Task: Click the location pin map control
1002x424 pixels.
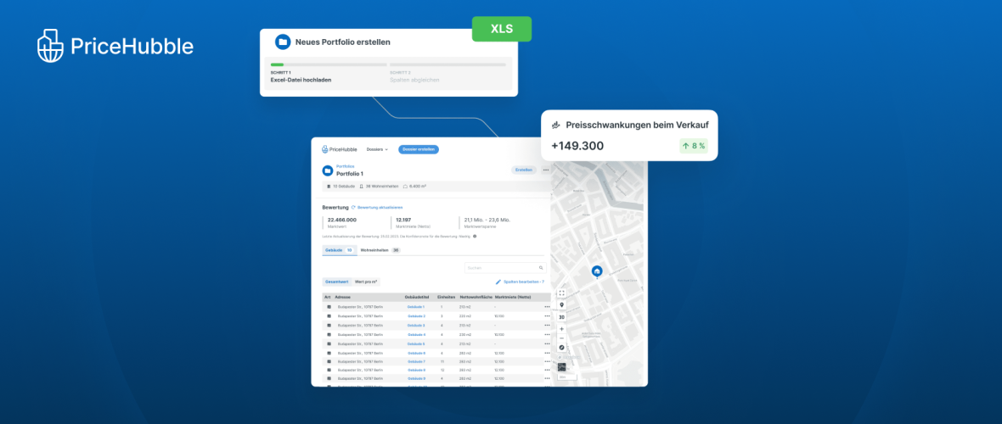Action: tap(561, 305)
